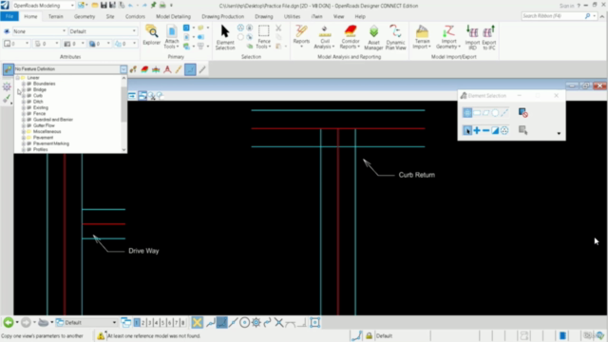Click the lock icon in the status bar
The height and width of the screenshot is (342, 608).
(x=369, y=335)
